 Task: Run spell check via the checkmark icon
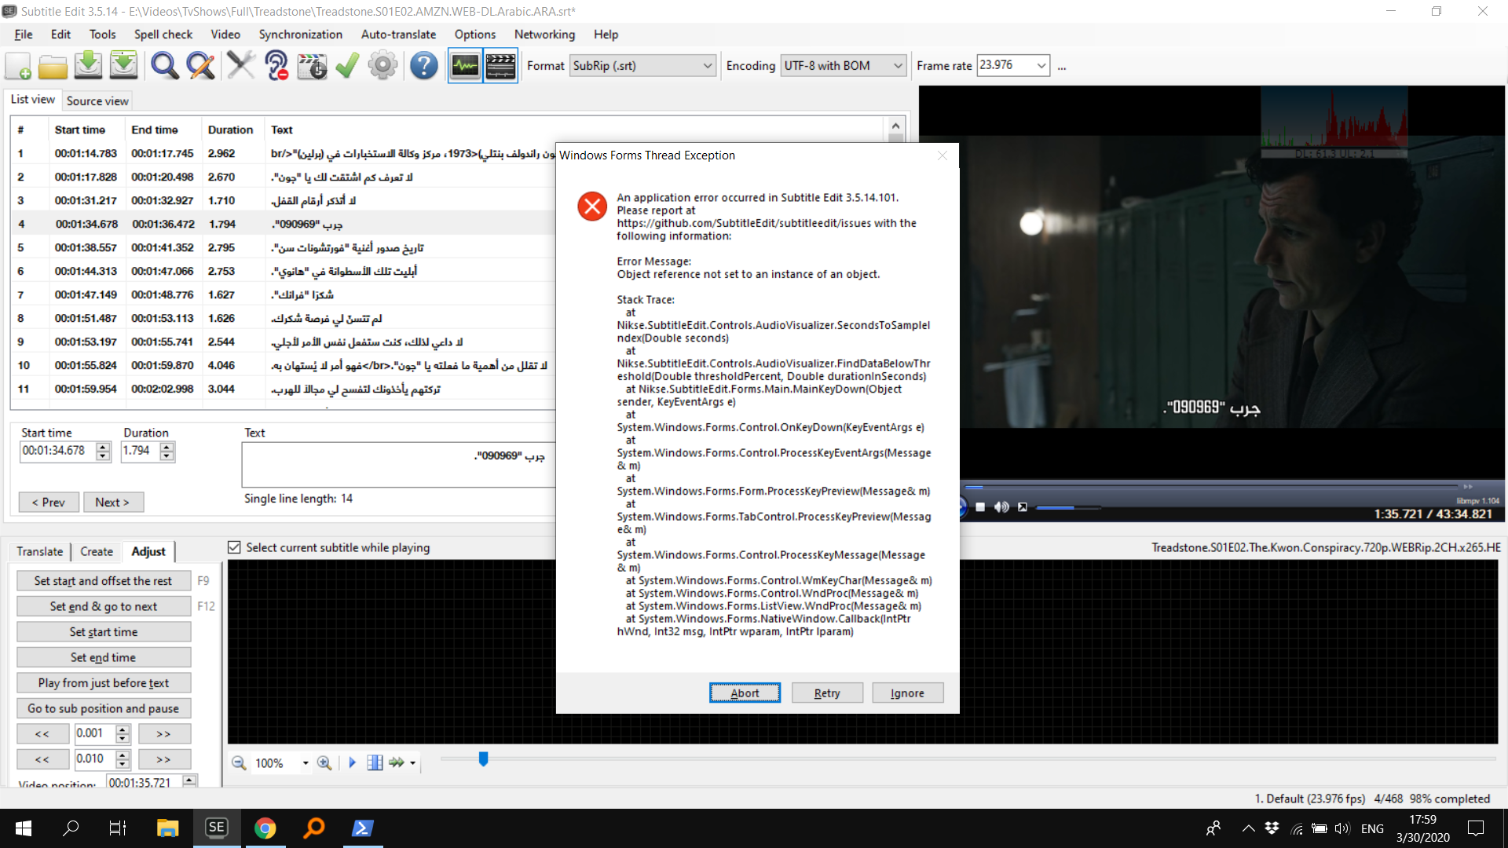click(346, 65)
